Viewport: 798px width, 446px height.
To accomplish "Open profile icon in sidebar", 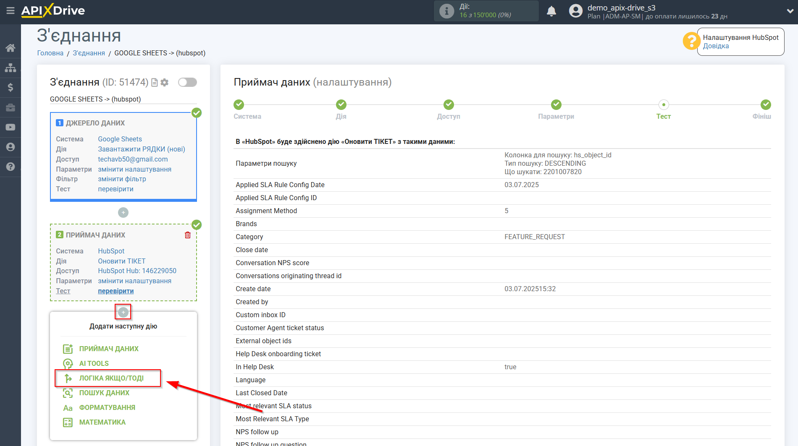I will coord(10,147).
